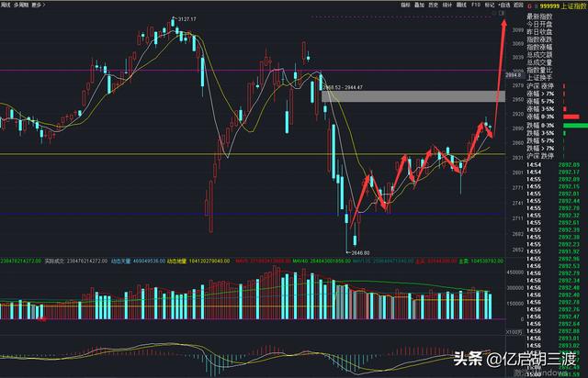Open the 指标 indicators menu
This screenshot has height=378, width=588.
(x=405, y=5)
